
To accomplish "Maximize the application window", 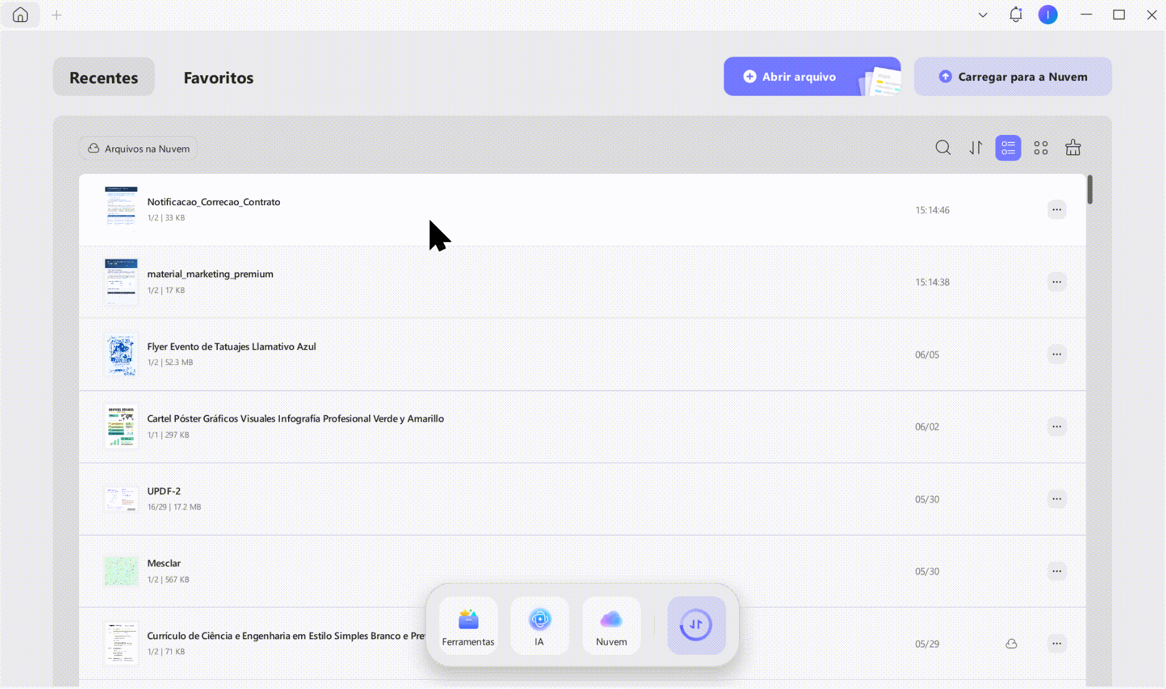I will (x=1119, y=15).
